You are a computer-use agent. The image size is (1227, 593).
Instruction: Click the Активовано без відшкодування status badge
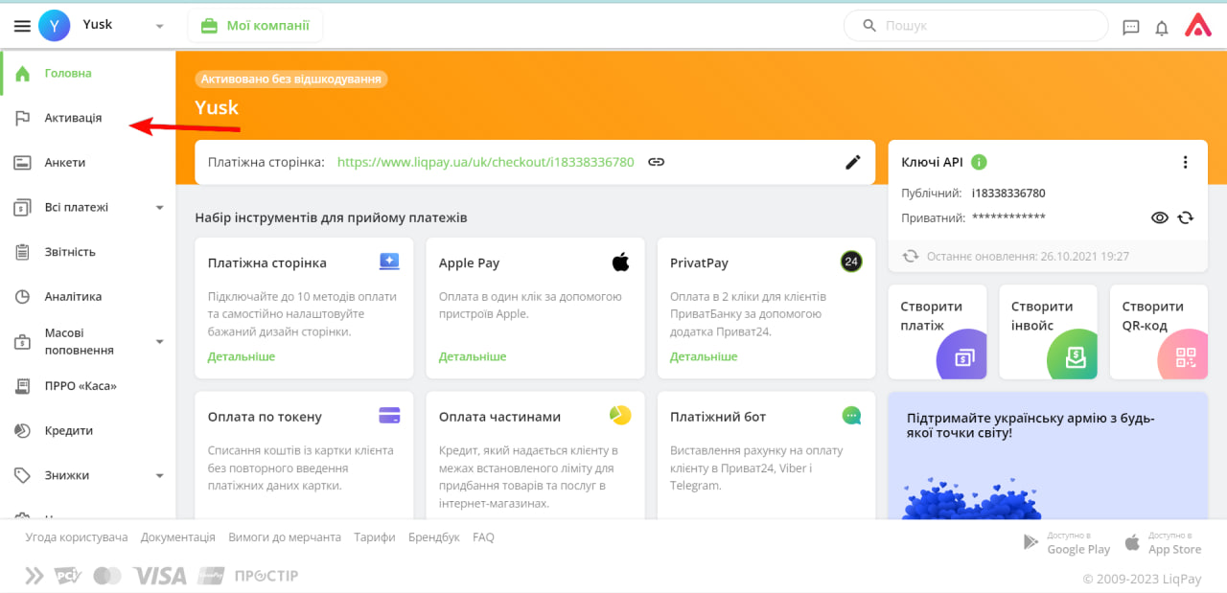(291, 79)
